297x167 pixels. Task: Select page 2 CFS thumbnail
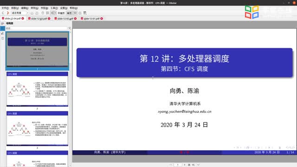37,89
